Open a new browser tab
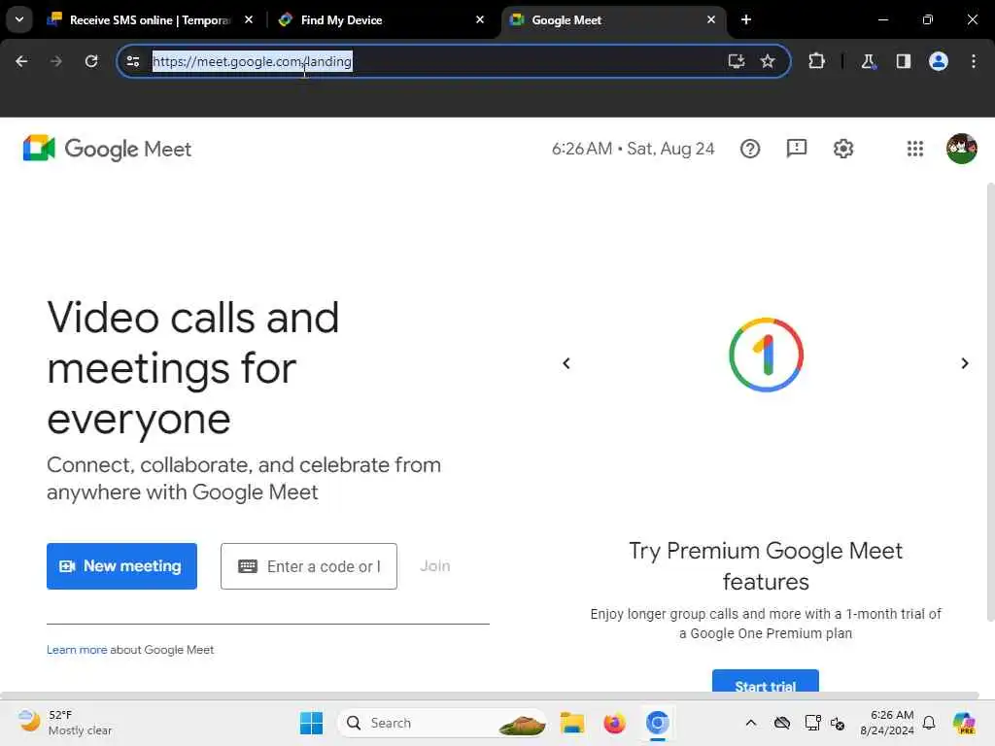The image size is (995, 746). [x=746, y=19]
